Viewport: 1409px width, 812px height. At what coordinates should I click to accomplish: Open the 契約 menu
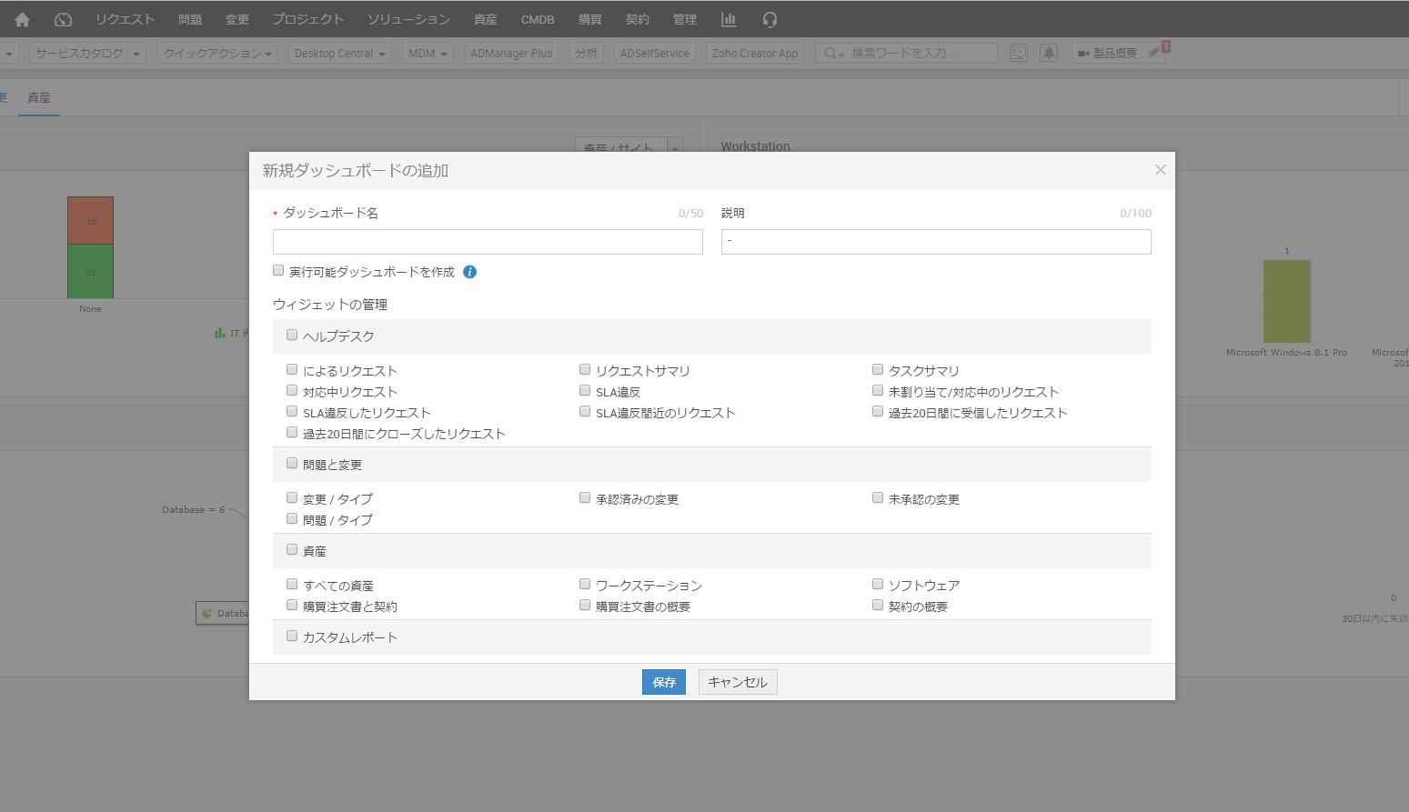638,19
